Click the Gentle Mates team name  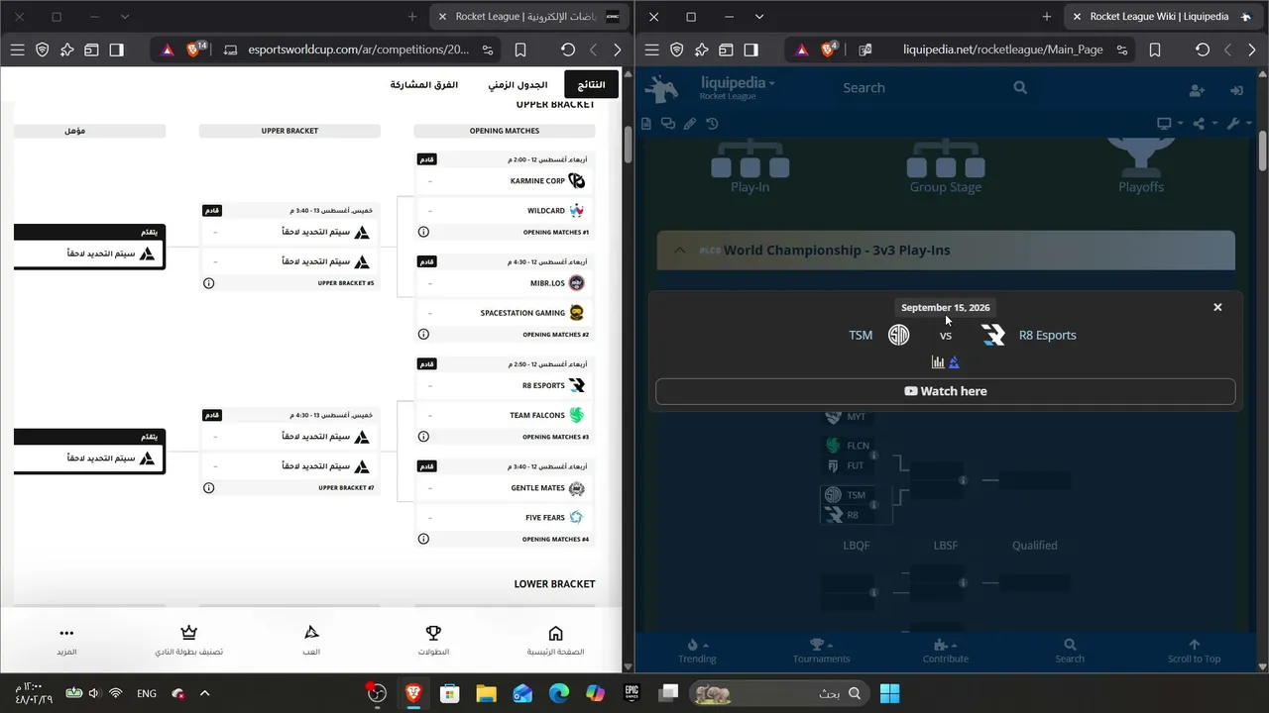point(538,488)
